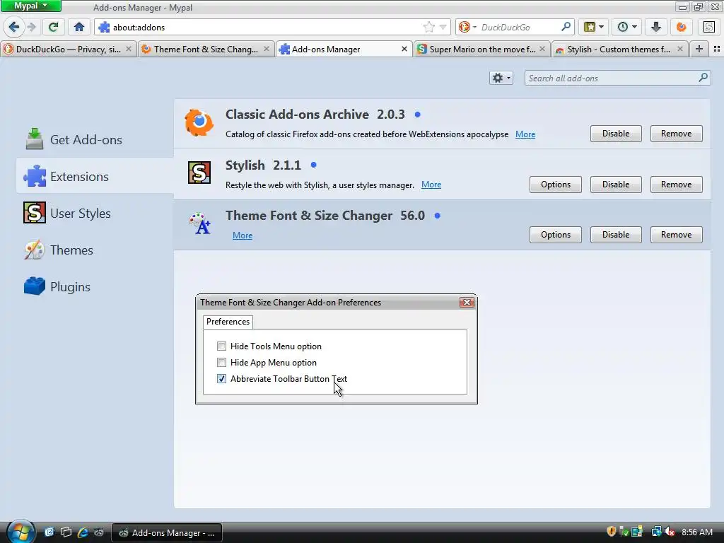Select the Preferences tab in dialog
The width and height of the screenshot is (724, 543).
tap(228, 322)
